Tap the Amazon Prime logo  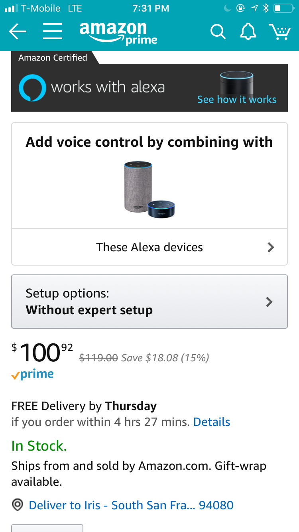tap(118, 33)
